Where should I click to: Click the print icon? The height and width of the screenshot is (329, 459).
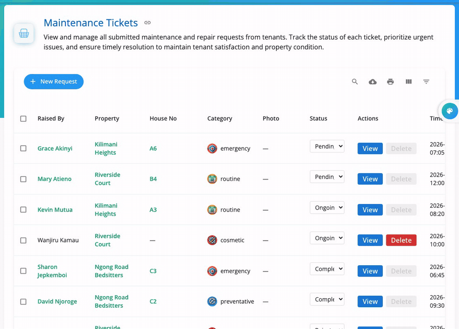(x=390, y=82)
